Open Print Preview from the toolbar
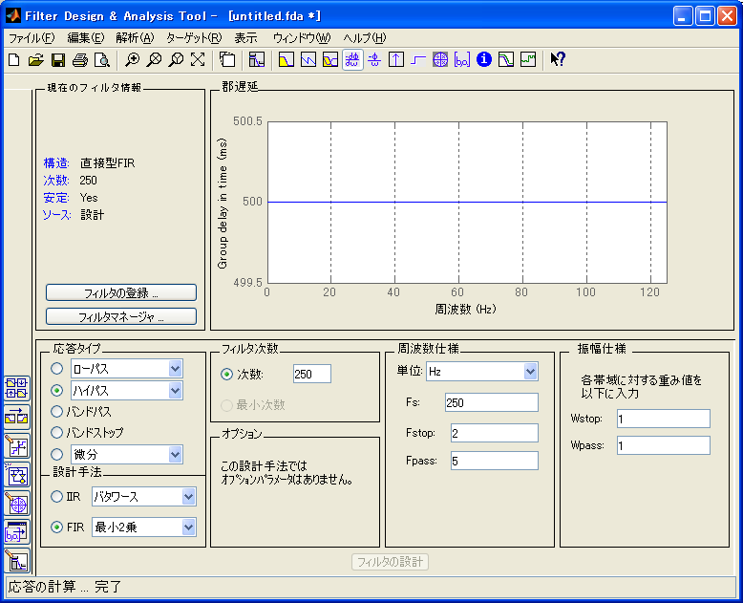The width and height of the screenshot is (743, 603). [x=102, y=60]
